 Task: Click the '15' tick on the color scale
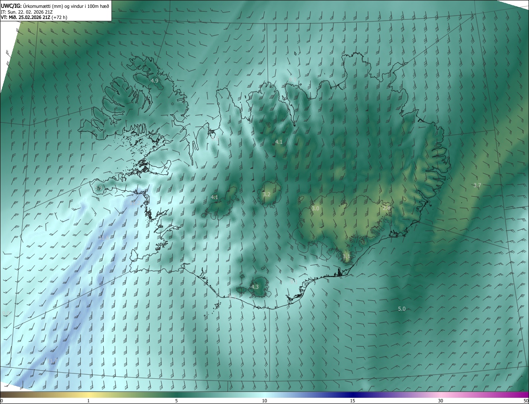point(353,401)
